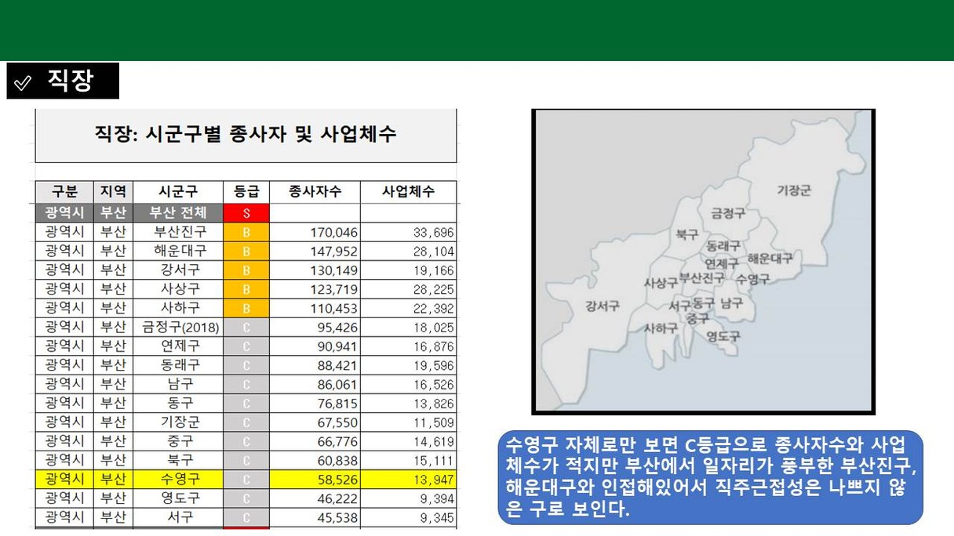Select the highlighted 58,526 cell
The width and height of the screenshot is (954, 536).
click(x=315, y=479)
